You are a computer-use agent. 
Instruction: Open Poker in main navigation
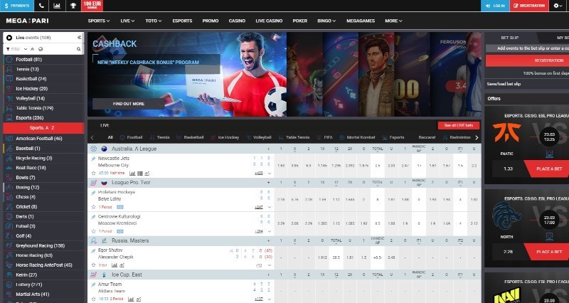tap(299, 21)
